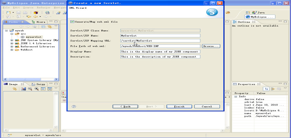Click the Open Perspective icon
291x138 pixels.
coord(248,12)
